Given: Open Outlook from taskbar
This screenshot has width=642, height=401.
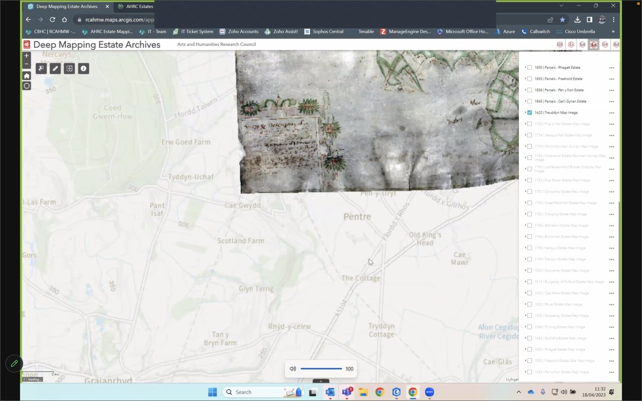Looking at the screenshot, I should 330,392.
